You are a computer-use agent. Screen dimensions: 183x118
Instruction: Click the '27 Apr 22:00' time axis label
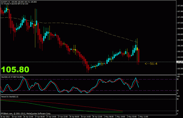(x=63, y=117)
